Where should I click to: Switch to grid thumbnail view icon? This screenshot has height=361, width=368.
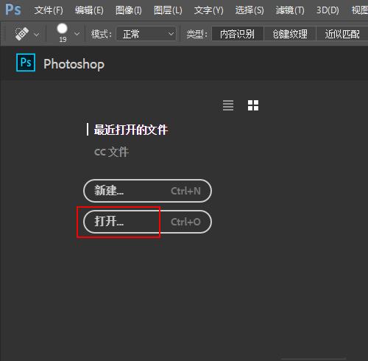tap(253, 105)
